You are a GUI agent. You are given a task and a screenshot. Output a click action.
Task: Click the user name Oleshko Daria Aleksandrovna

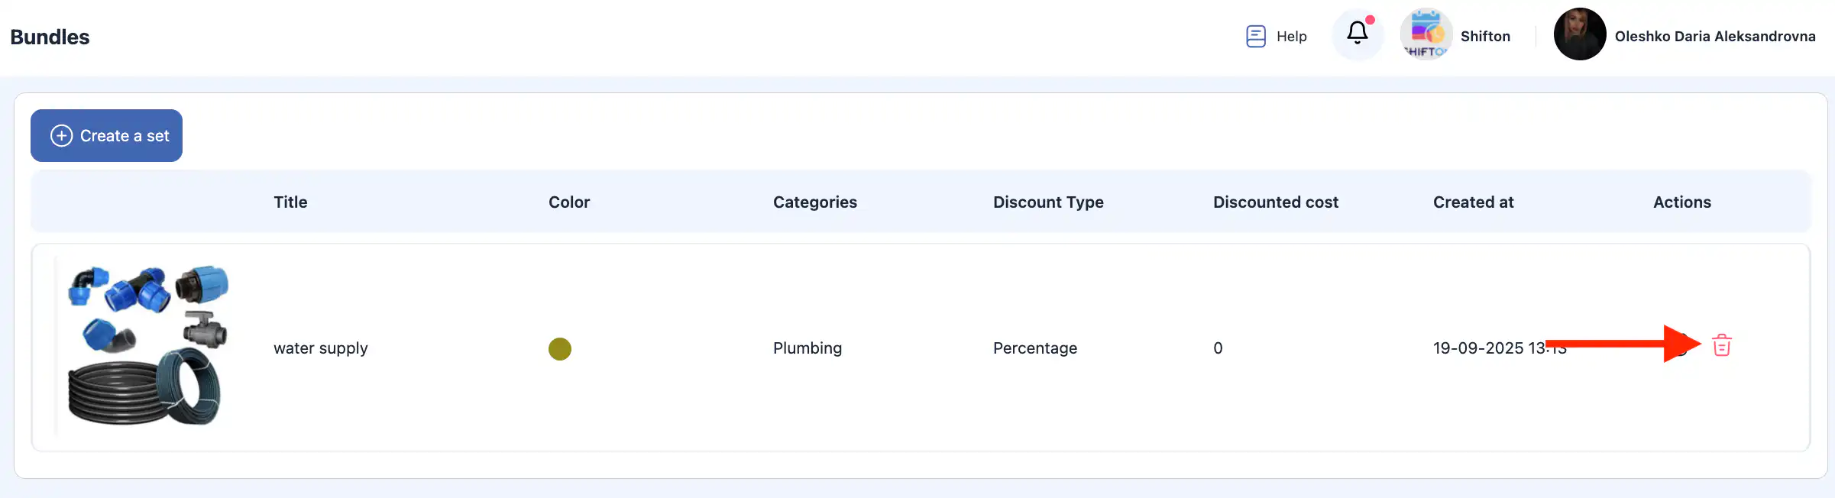1714,36
